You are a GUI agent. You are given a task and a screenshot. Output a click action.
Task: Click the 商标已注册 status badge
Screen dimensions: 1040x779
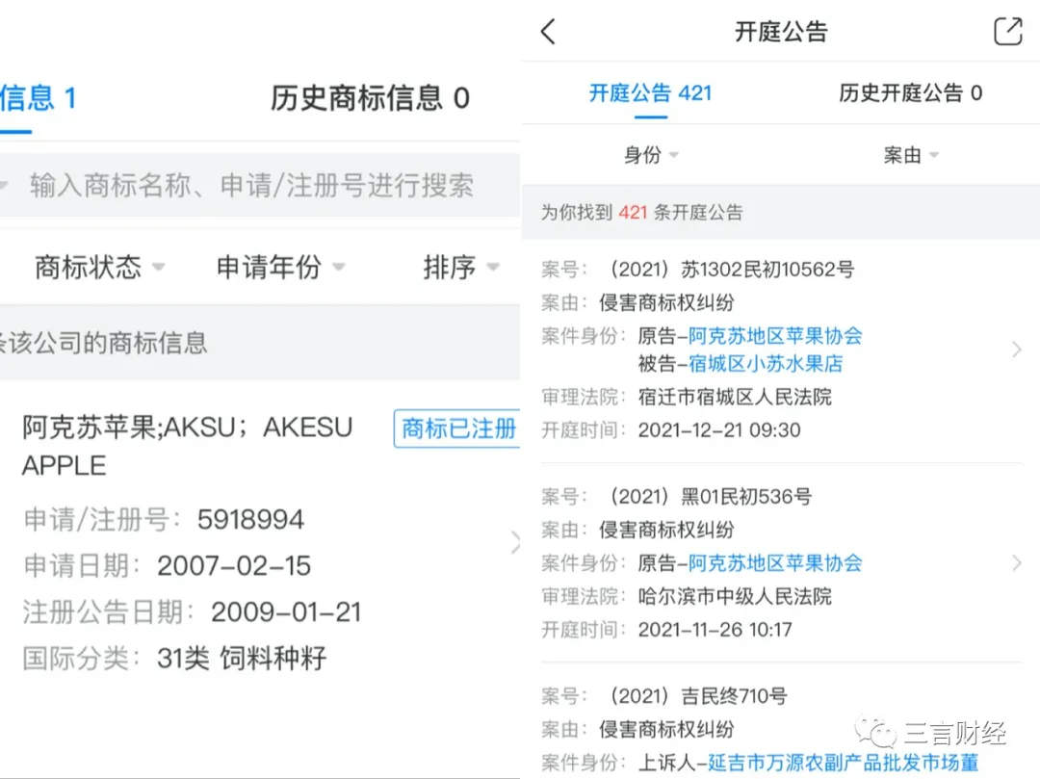(x=457, y=428)
